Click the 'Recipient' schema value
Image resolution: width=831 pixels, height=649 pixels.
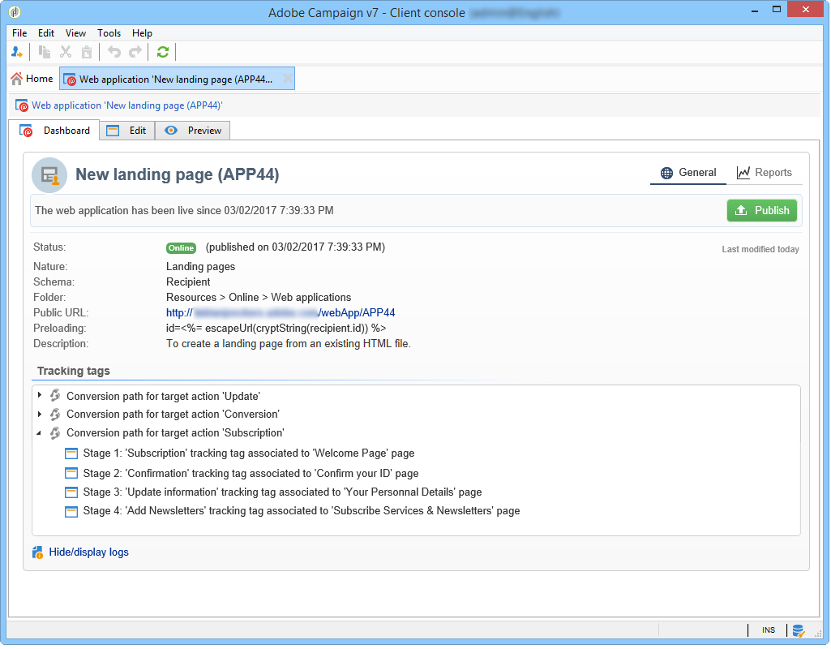click(x=188, y=282)
